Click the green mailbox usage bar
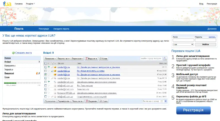Image resolution: width=220 pixels, height=121 pixels. [10, 83]
